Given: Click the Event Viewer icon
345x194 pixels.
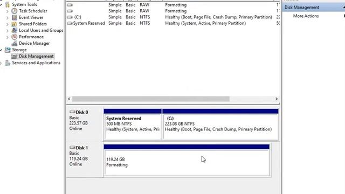Looking at the screenshot, I should (x=15, y=17).
